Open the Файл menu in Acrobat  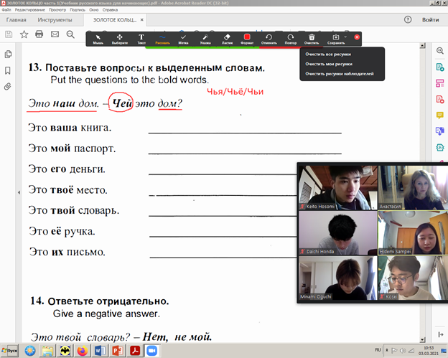(7, 10)
